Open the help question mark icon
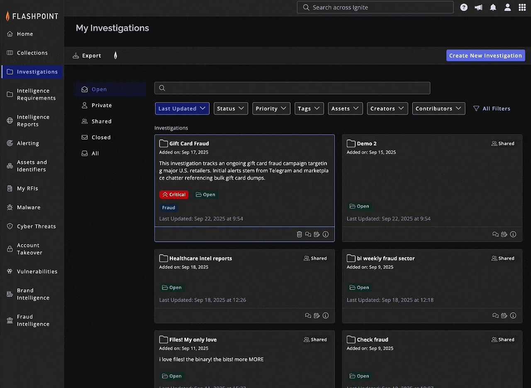The height and width of the screenshot is (388, 531). pyautogui.click(x=464, y=7)
